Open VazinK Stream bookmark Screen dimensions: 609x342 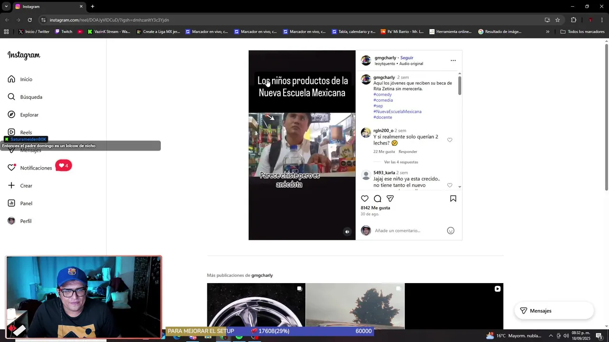pos(109,32)
